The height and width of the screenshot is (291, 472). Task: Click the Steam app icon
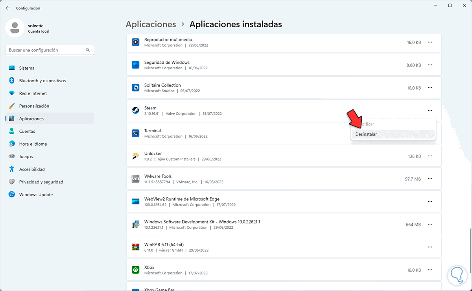(135, 111)
